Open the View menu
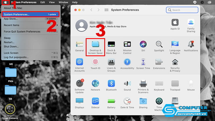Image resolution: width=215 pixels, height=121 pixels. 52,2
